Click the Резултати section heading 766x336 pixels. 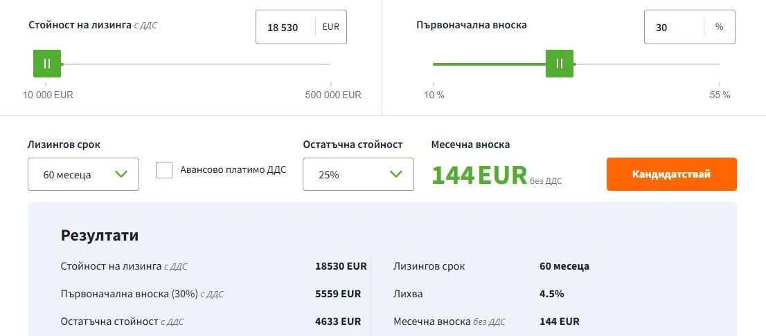[100, 235]
